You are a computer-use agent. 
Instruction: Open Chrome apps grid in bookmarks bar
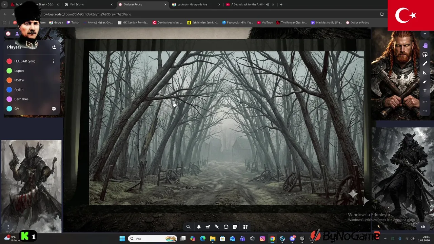click(4, 23)
